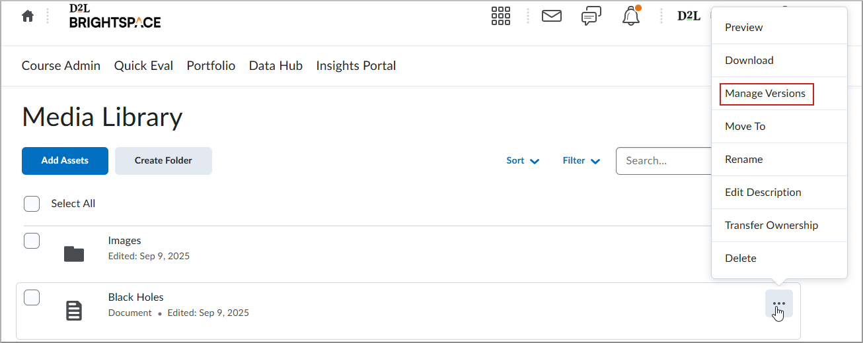Choose Download from the context menu
The width and height of the screenshot is (863, 343).
pyautogui.click(x=779, y=60)
